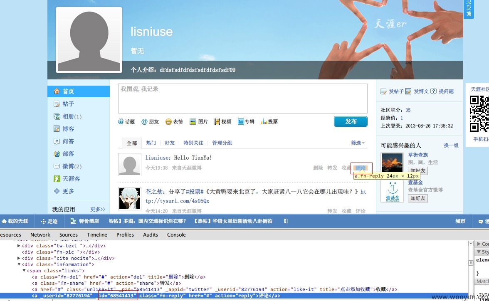489x301 pixels.
Task: Open the 华语女星近期活动八卦街拍 hot post
Action: [x=233, y=221]
